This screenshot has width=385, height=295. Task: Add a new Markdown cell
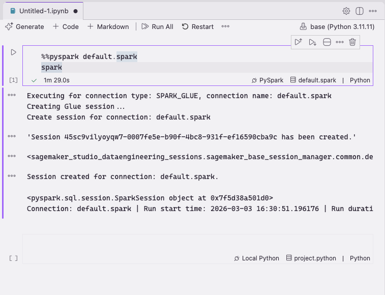[x=108, y=26]
